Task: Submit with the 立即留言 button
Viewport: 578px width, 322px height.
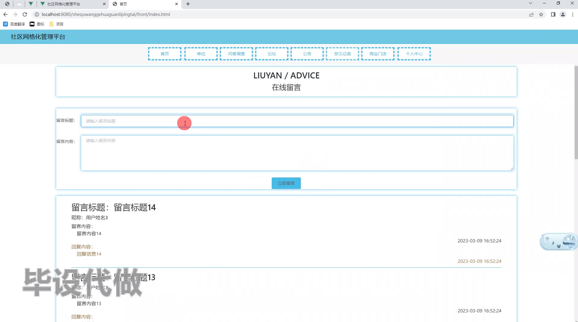Action: pos(286,183)
